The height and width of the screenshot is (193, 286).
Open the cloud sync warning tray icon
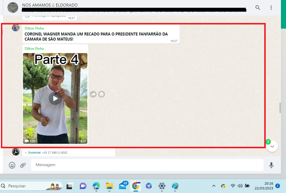pos(223,186)
